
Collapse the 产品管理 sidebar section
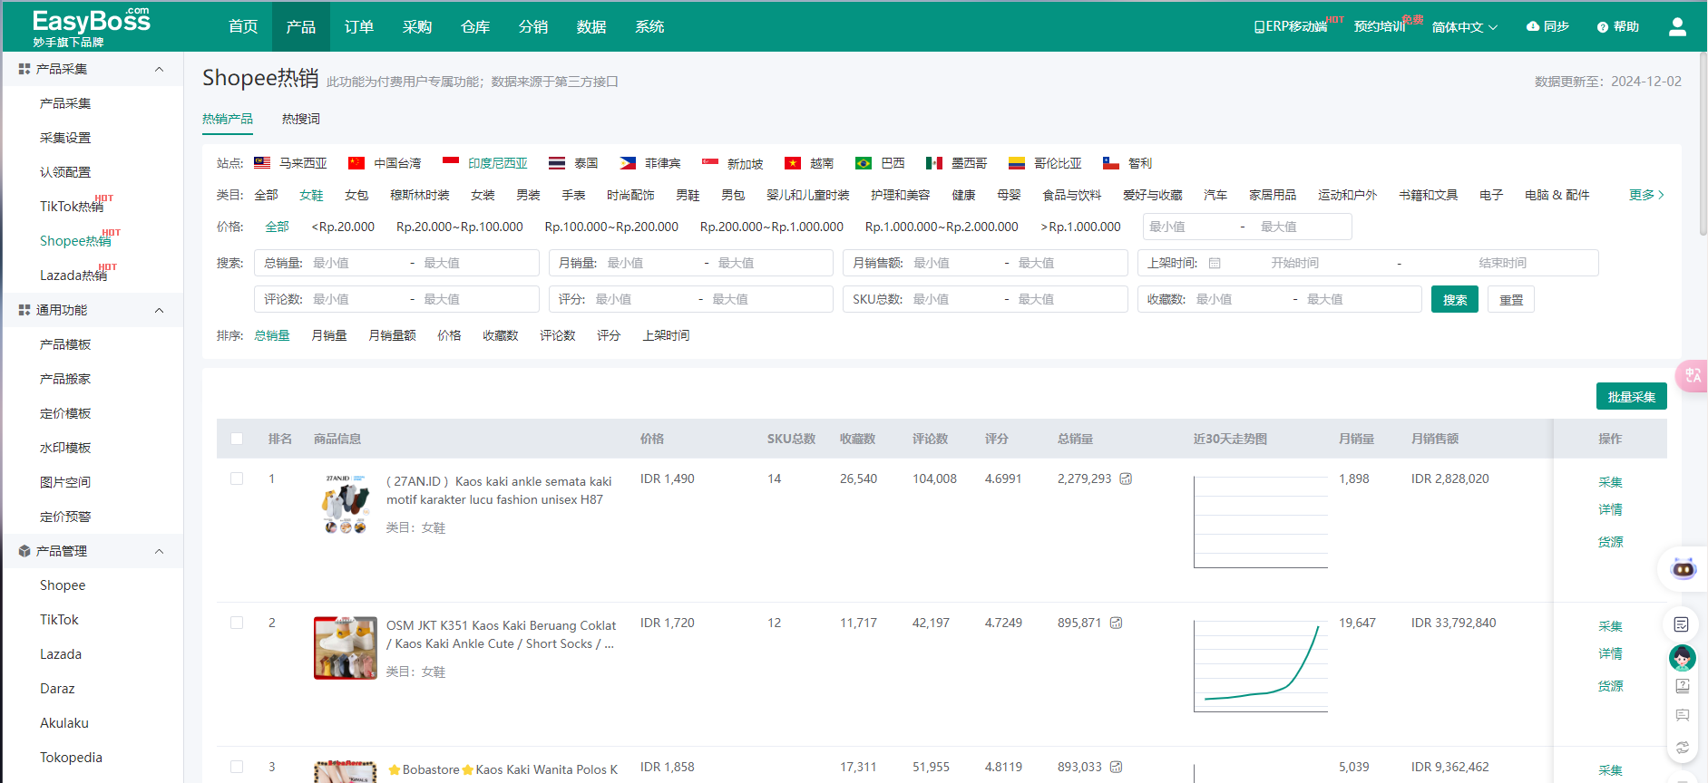click(160, 551)
